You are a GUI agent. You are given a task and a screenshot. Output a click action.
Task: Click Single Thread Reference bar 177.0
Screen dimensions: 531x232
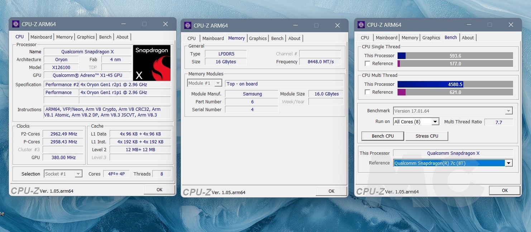(x=455, y=64)
